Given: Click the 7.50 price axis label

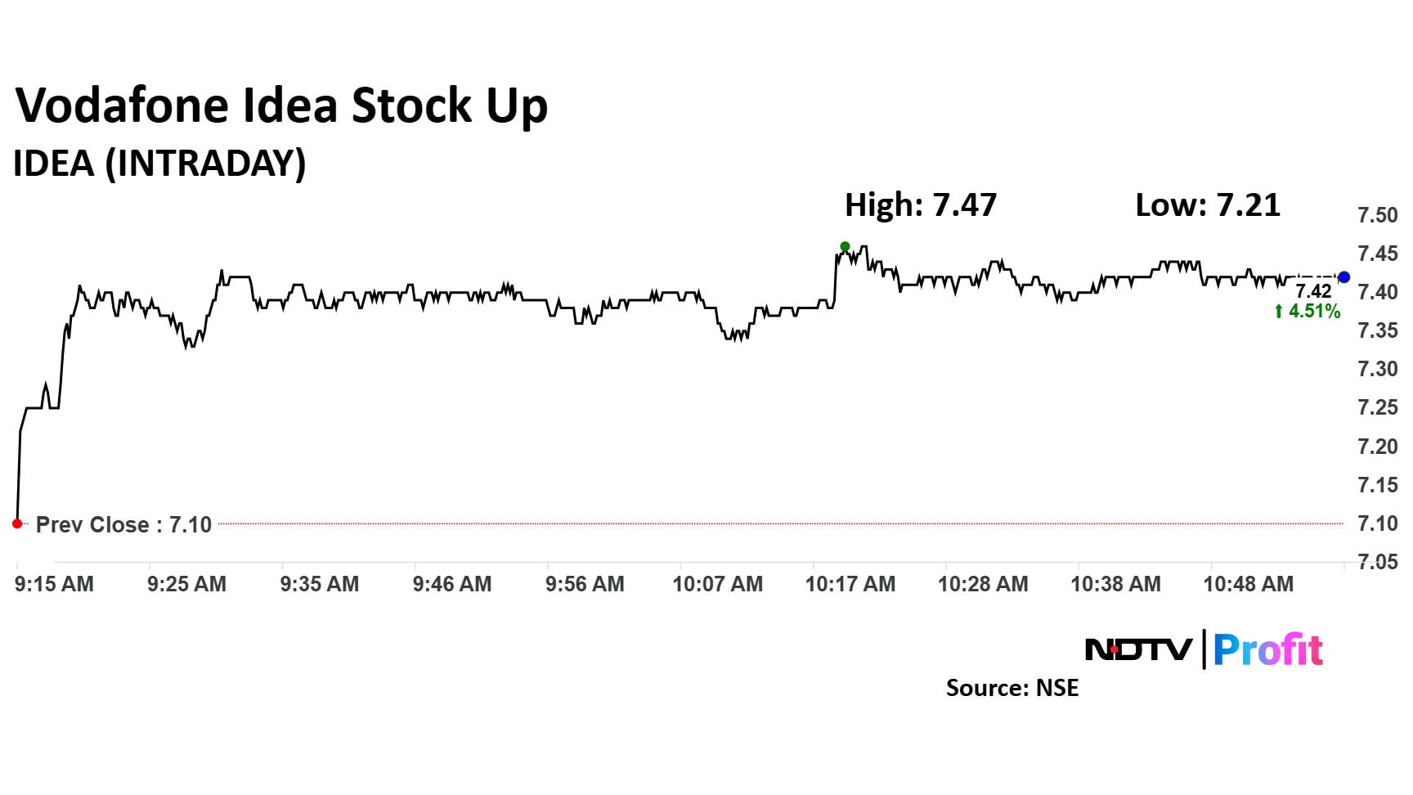Looking at the screenshot, I should point(1378,215).
